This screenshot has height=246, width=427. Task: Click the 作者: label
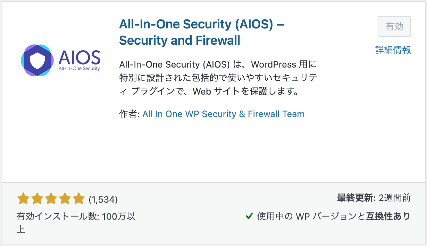(129, 114)
